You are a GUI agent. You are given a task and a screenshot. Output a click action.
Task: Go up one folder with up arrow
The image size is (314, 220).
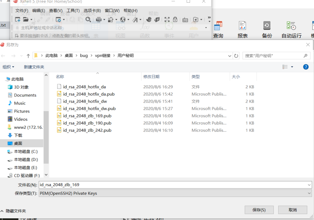tap(28, 56)
